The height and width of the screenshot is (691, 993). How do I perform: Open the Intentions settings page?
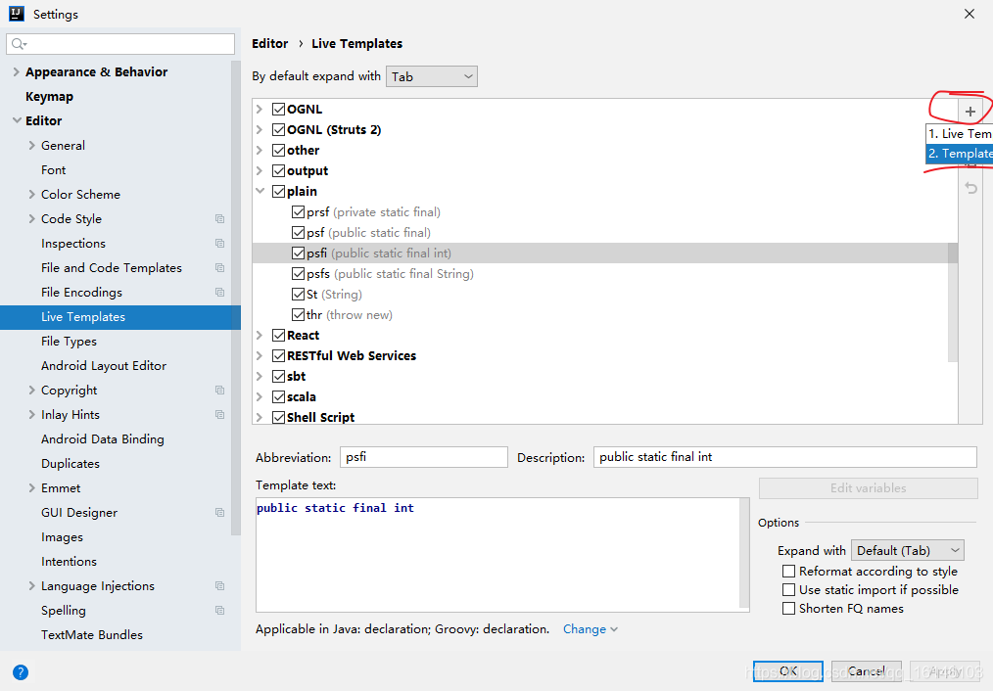point(69,561)
